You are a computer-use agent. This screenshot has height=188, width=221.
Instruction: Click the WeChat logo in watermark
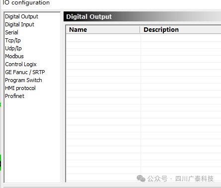pos(141,179)
